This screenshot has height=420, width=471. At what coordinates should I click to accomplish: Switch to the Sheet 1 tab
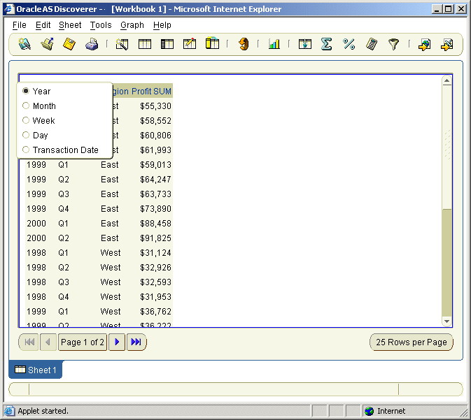coord(36,370)
